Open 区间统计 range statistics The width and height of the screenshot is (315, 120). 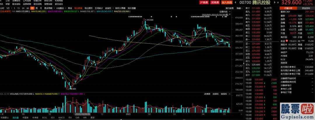[99, 8]
